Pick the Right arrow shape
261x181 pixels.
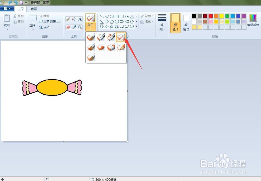(122, 21)
